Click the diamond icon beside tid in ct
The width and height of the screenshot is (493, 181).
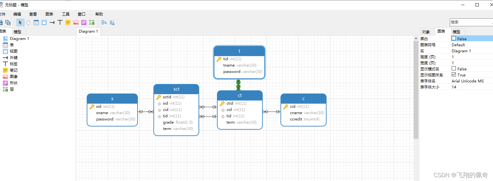coord(223,116)
